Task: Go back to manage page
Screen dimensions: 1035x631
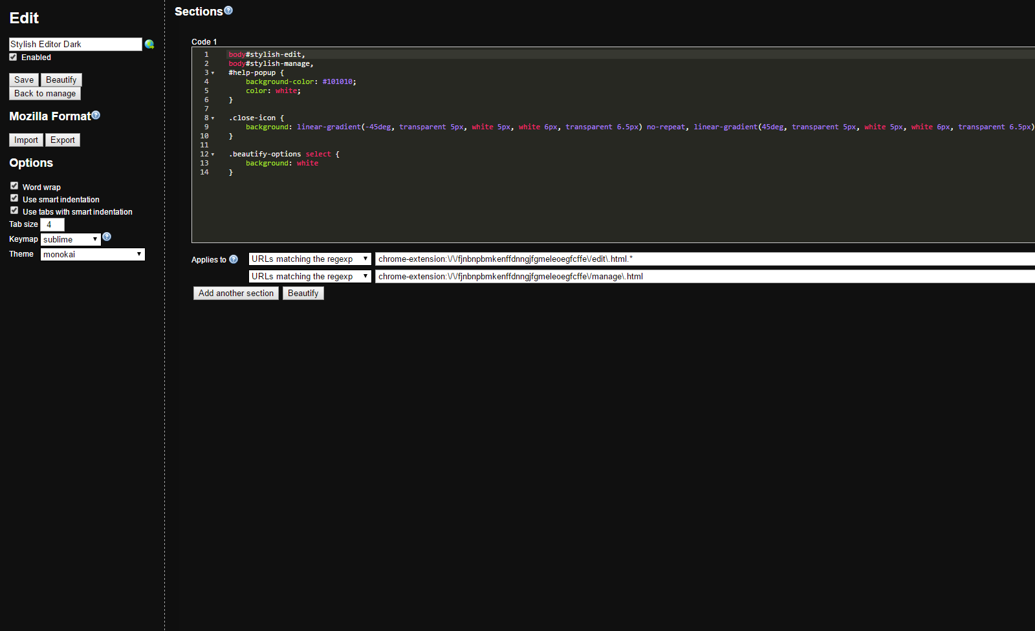Action: (45, 93)
